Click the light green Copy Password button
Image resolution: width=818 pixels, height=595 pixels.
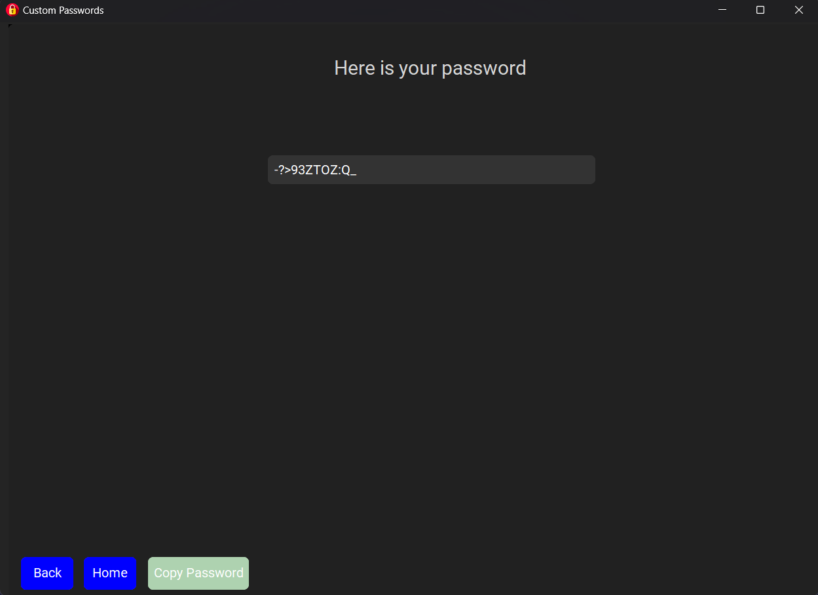(x=198, y=573)
